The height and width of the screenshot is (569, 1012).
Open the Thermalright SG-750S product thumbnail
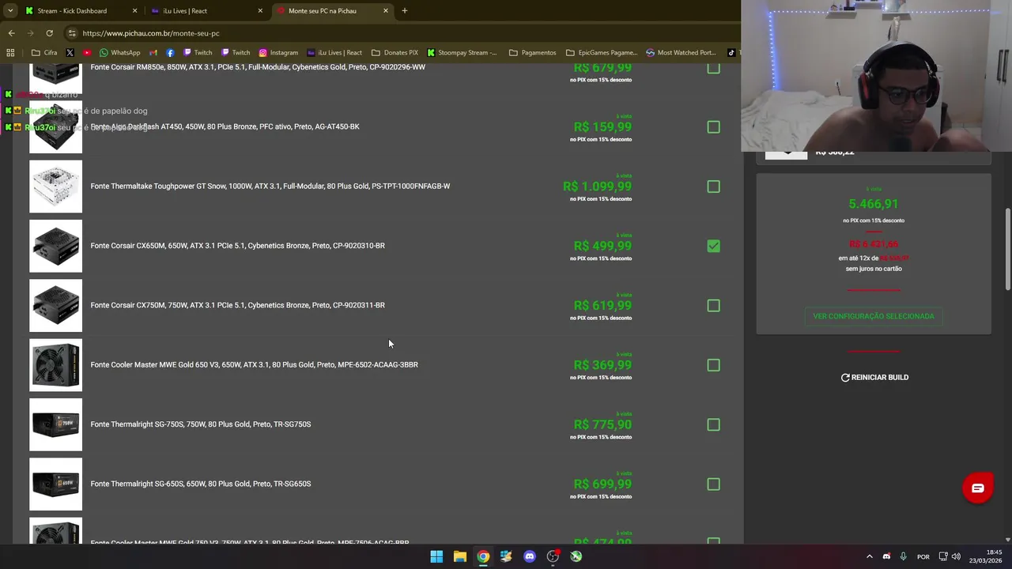tap(55, 424)
